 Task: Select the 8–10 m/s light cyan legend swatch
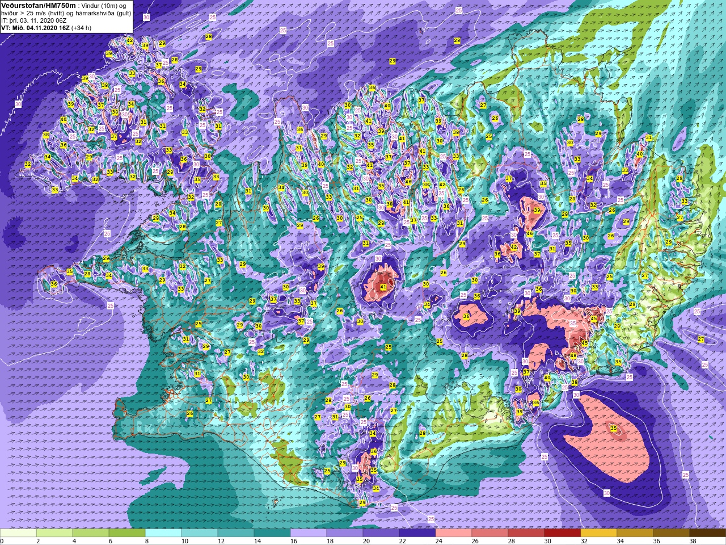click(163, 534)
